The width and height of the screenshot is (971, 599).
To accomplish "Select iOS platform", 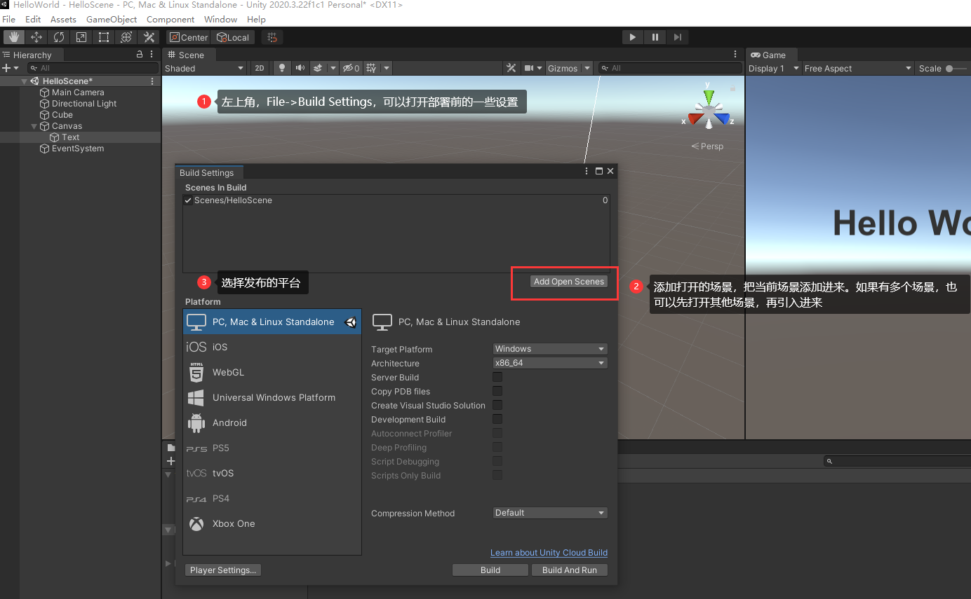I will tap(272, 347).
